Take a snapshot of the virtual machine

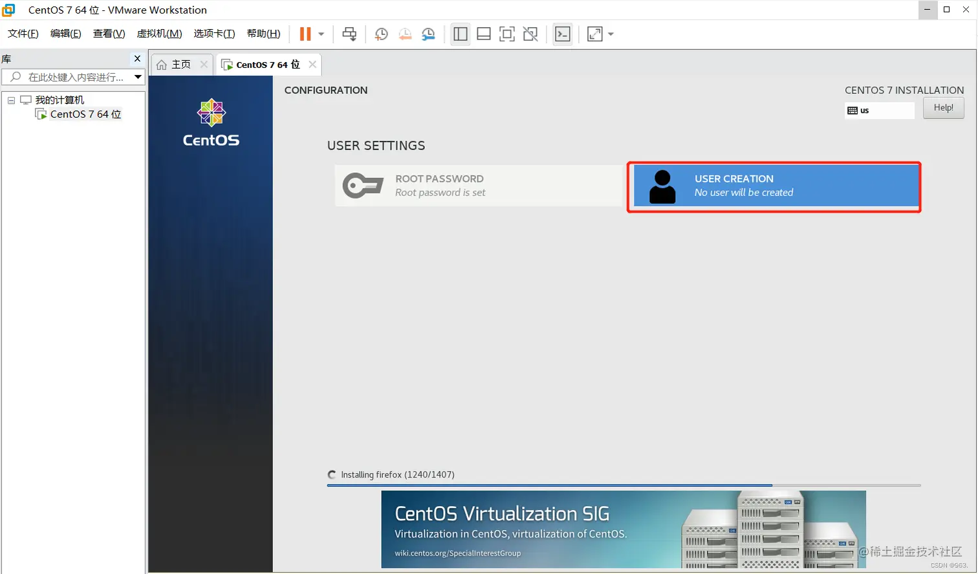point(381,34)
